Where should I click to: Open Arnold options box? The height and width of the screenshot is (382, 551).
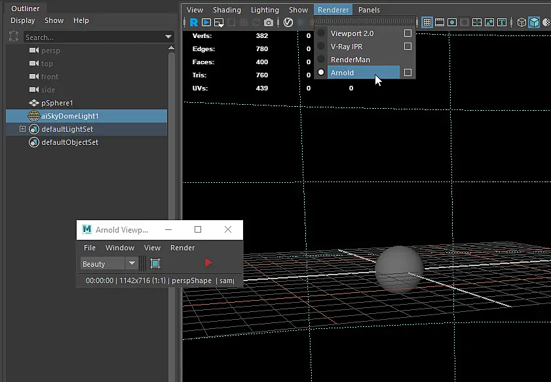pyautogui.click(x=408, y=72)
